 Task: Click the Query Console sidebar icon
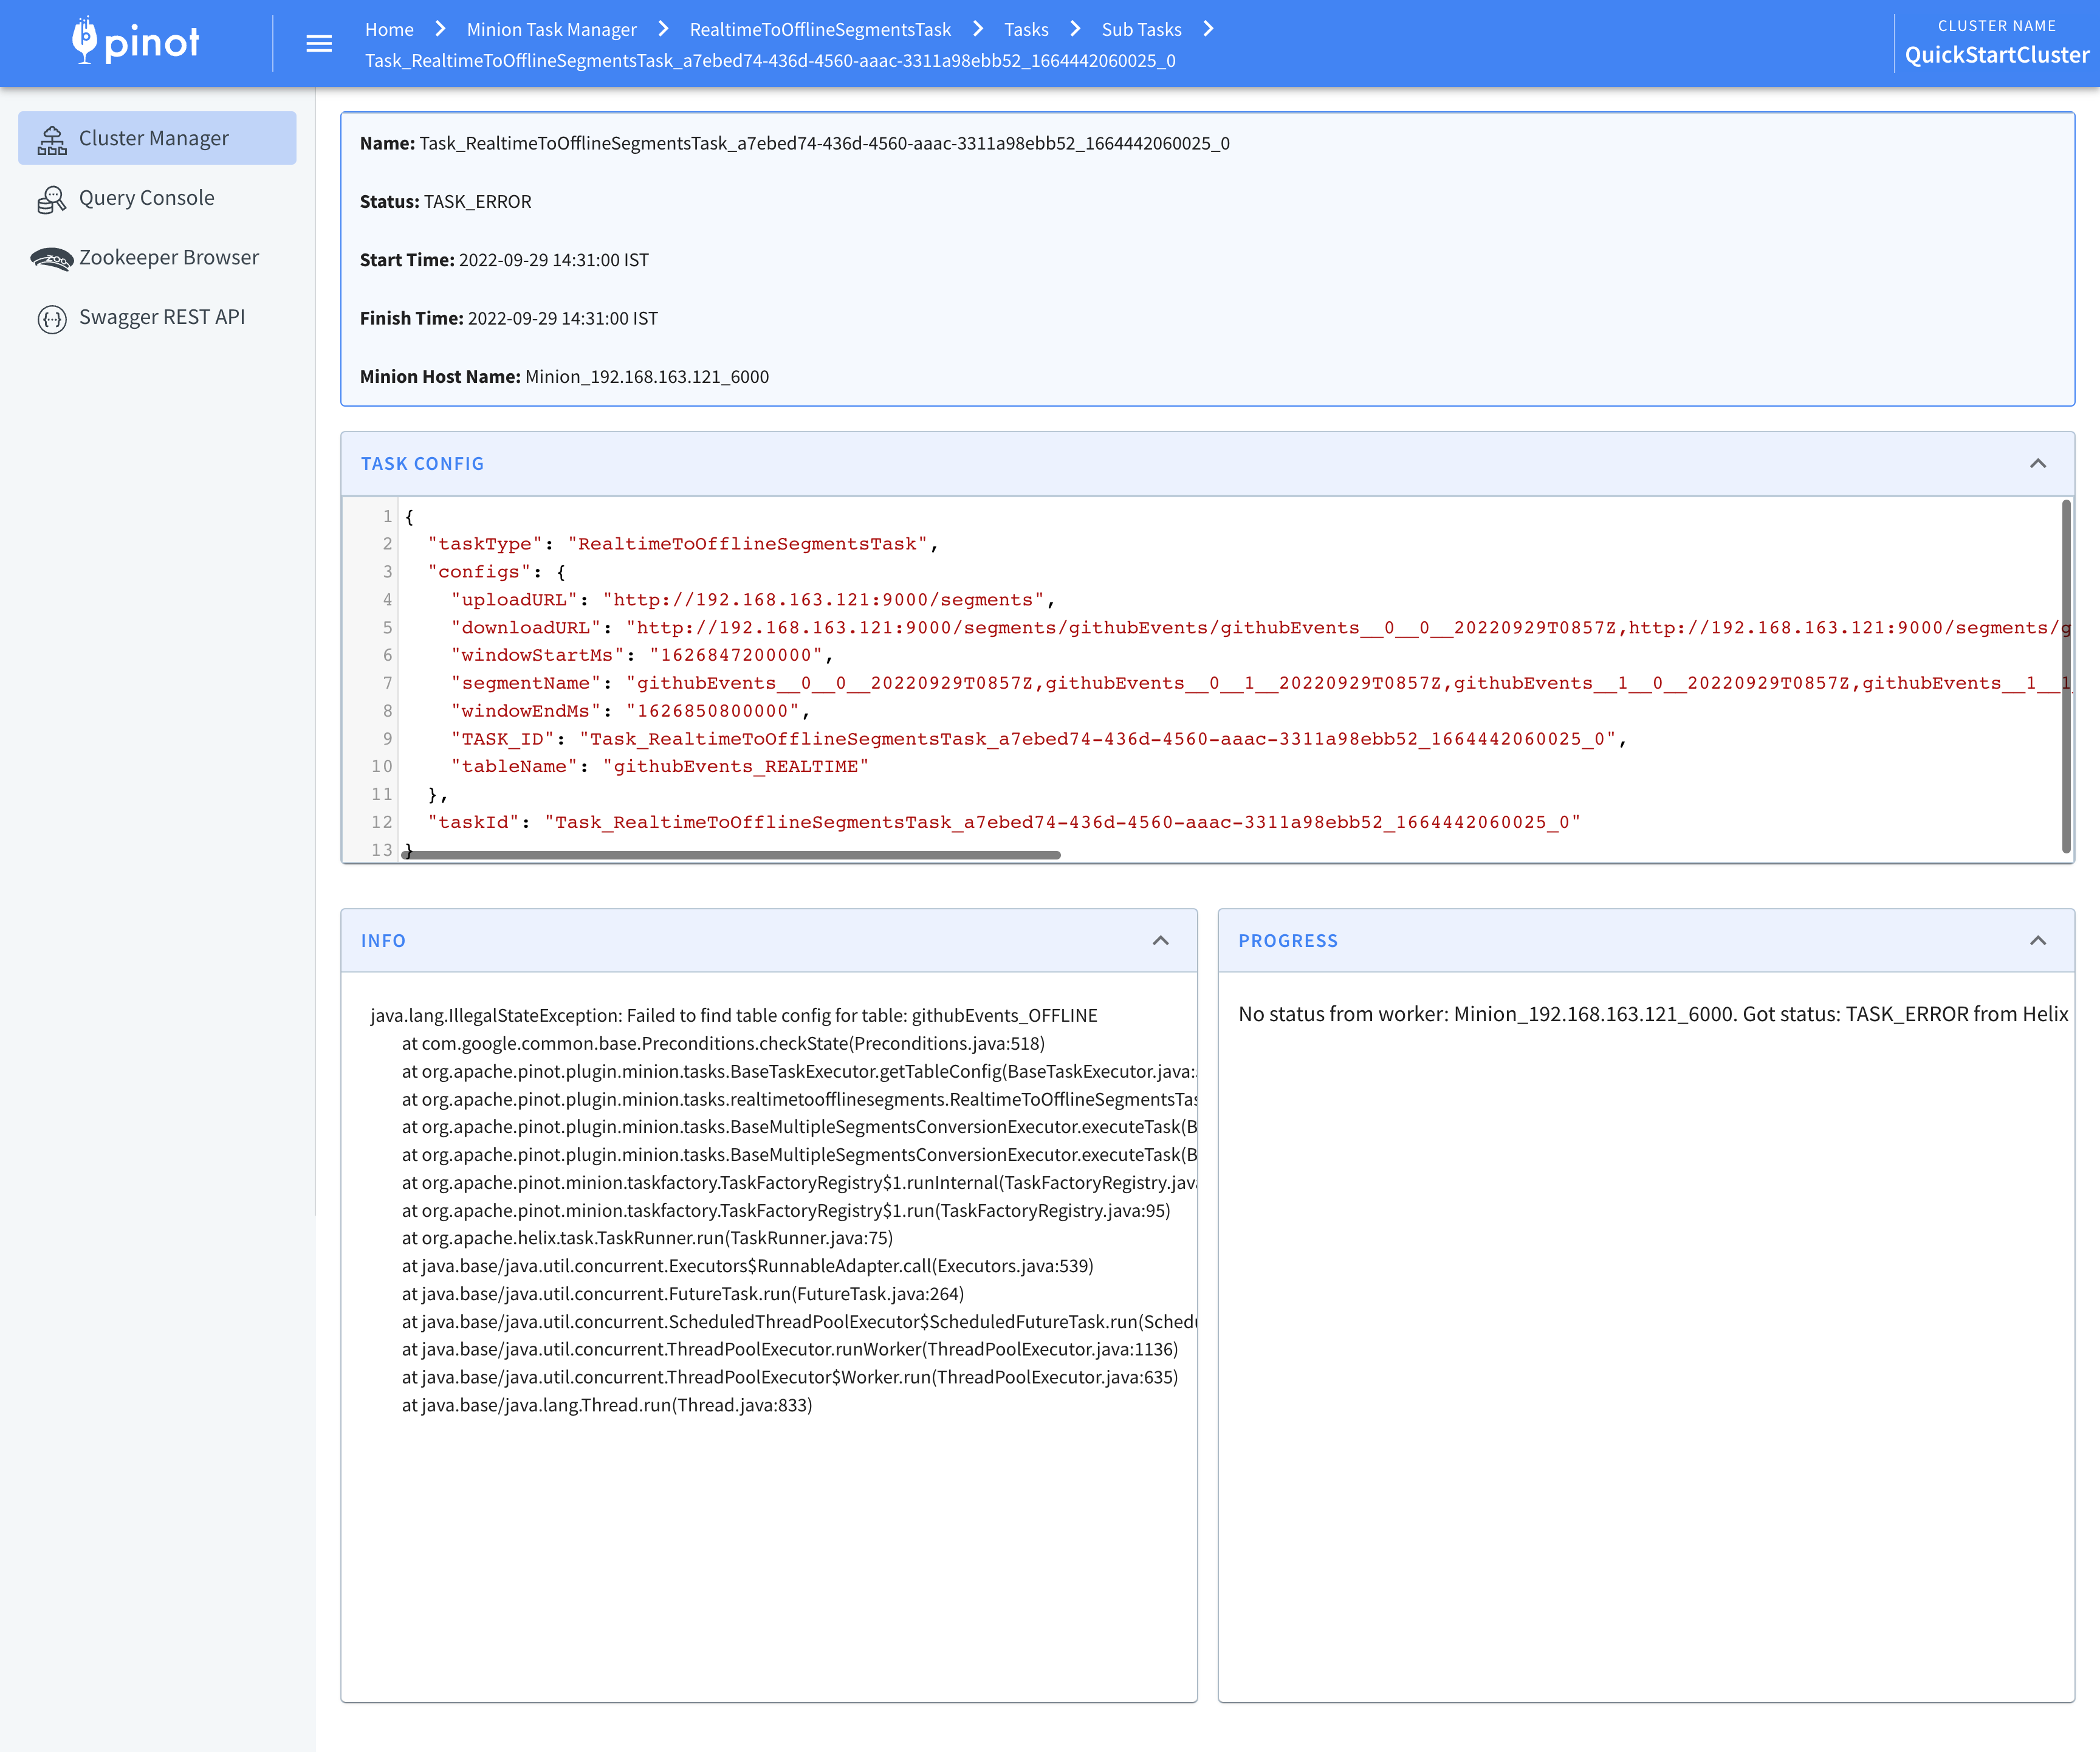52,199
